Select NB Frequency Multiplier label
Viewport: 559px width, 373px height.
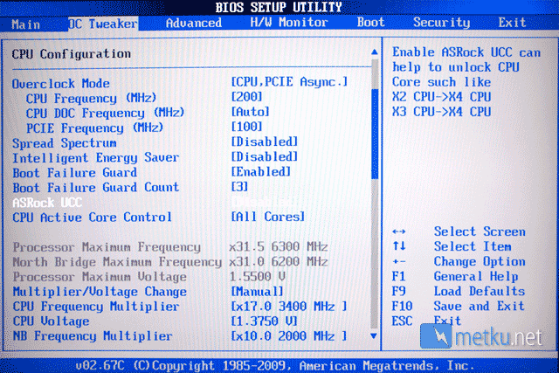coord(93,336)
